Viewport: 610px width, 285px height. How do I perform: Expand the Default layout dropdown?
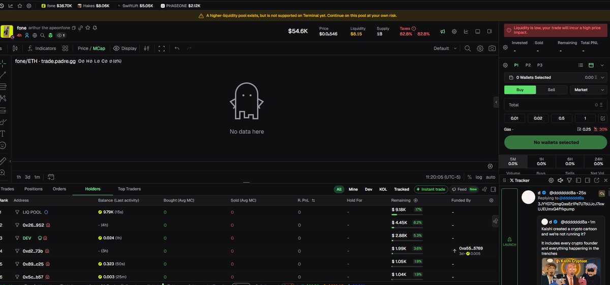(x=445, y=48)
